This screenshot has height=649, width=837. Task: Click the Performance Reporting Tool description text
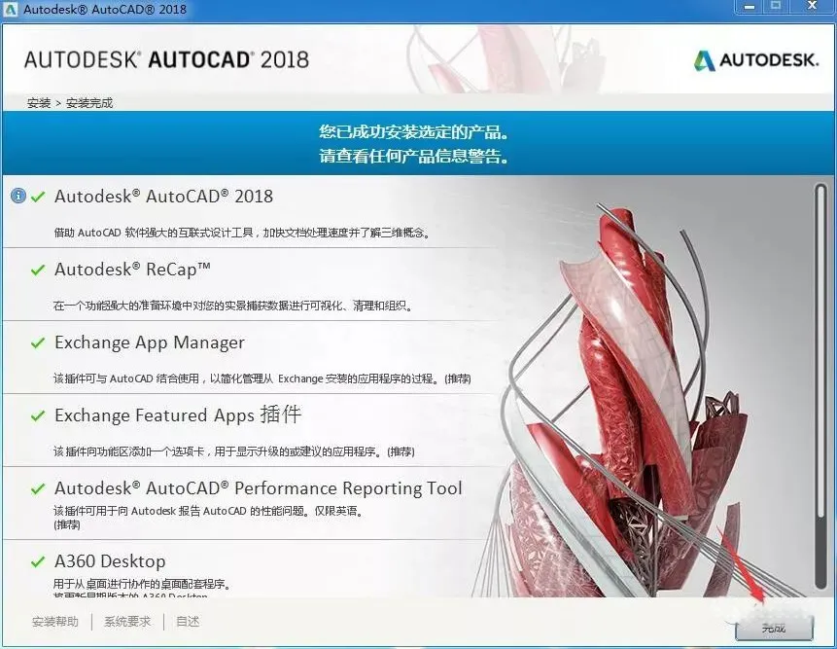(x=209, y=518)
